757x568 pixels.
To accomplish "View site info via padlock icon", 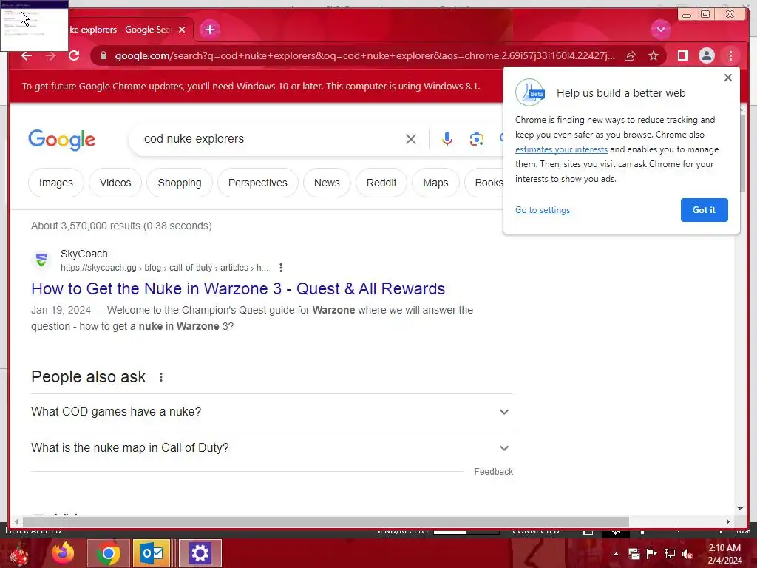I will pyautogui.click(x=103, y=55).
